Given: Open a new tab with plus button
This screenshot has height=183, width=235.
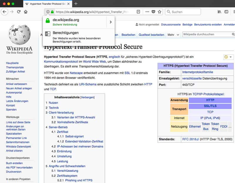Looking at the screenshot, I should point(76,4).
